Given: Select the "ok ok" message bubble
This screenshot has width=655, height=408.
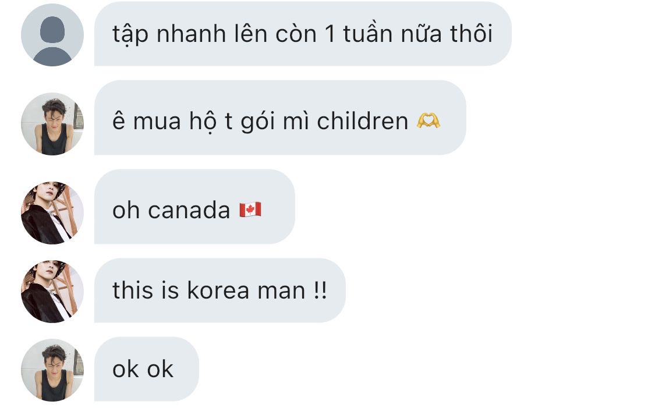Looking at the screenshot, I should click(147, 369).
